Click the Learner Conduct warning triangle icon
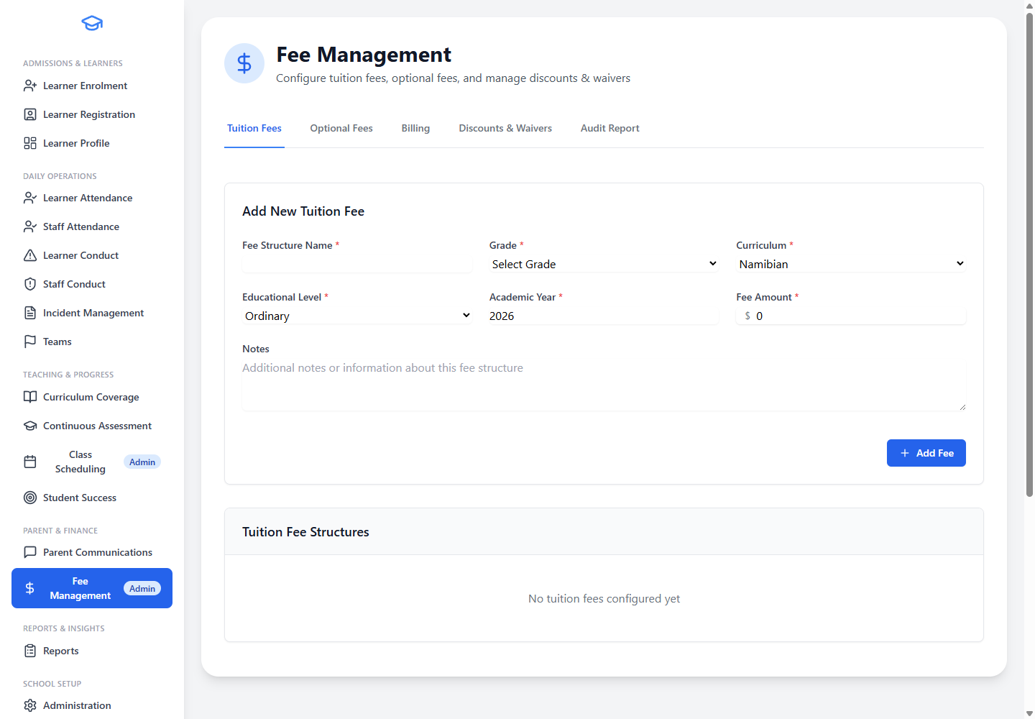The image size is (1035, 719). [x=30, y=255]
